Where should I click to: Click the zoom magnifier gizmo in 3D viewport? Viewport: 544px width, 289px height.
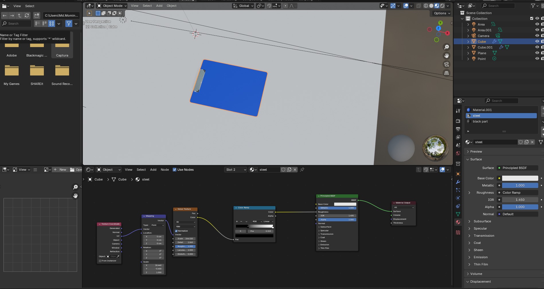(x=447, y=47)
